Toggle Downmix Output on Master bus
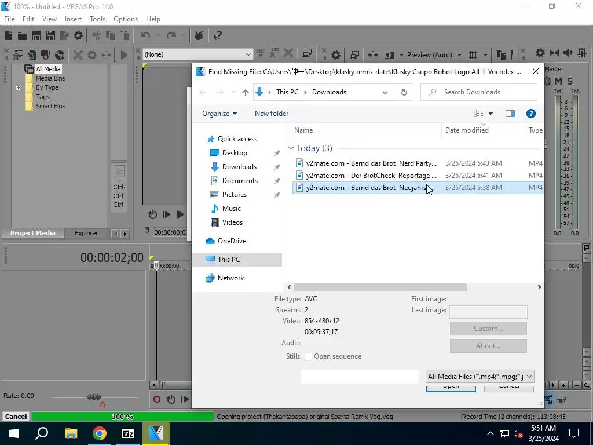593x445 pixels. (554, 53)
